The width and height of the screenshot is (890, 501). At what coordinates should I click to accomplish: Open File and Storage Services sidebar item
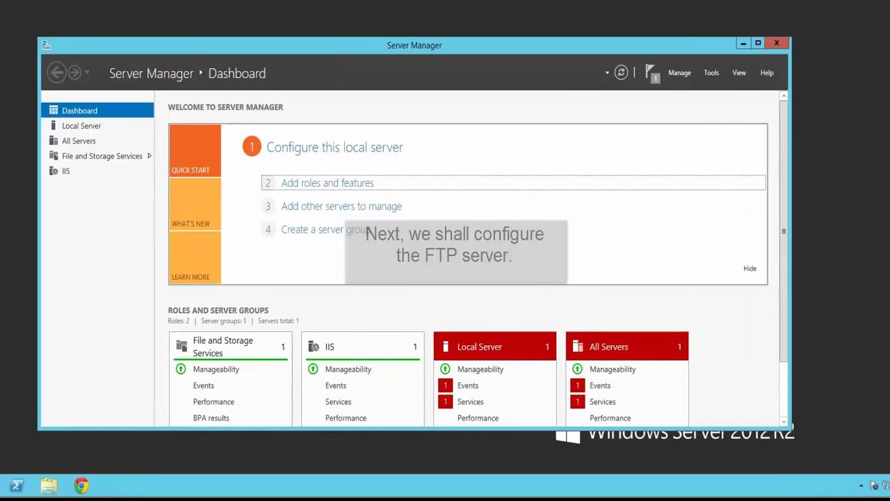tap(97, 156)
